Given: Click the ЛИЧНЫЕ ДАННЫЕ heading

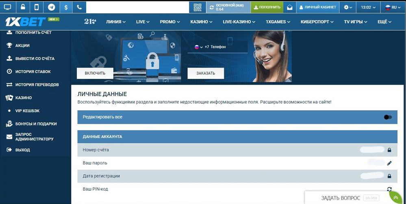Looking at the screenshot, I should click(x=102, y=94).
